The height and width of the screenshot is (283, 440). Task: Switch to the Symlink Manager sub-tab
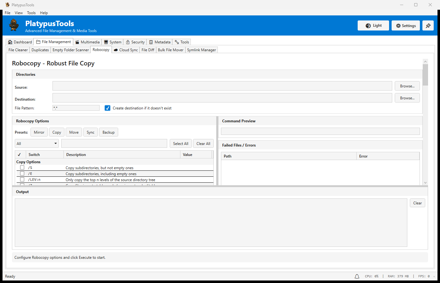pyautogui.click(x=201, y=50)
